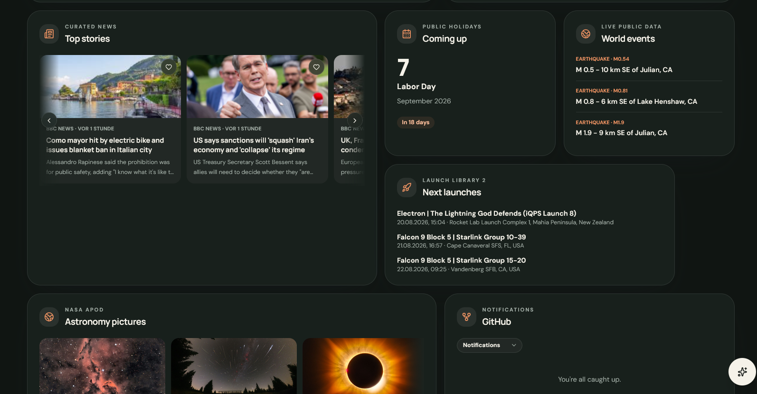Click the 'GitHub' panel heading

[497, 322]
